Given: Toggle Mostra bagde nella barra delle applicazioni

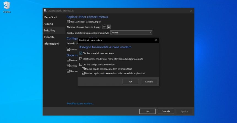Looking at the screenshot, I should (83, 73).
